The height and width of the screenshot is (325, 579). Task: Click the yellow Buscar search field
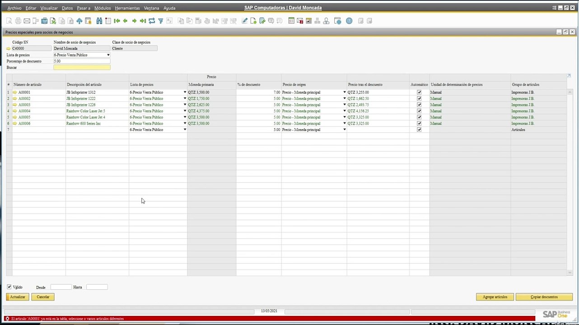tap(82, 68)
